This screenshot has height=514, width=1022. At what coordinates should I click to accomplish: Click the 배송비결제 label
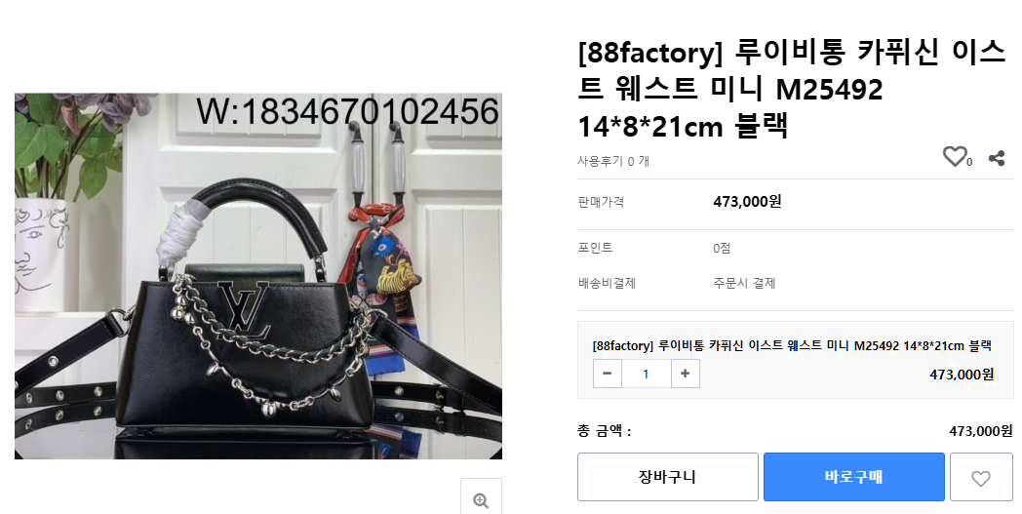[x=607, y=283]
